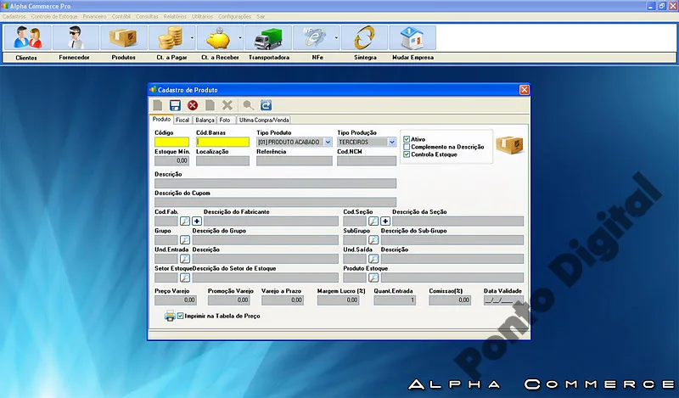Open the Financeiro menu
The width and height of the screenshot is (679, 398).
pyautogui.click(x=94, y=16)
